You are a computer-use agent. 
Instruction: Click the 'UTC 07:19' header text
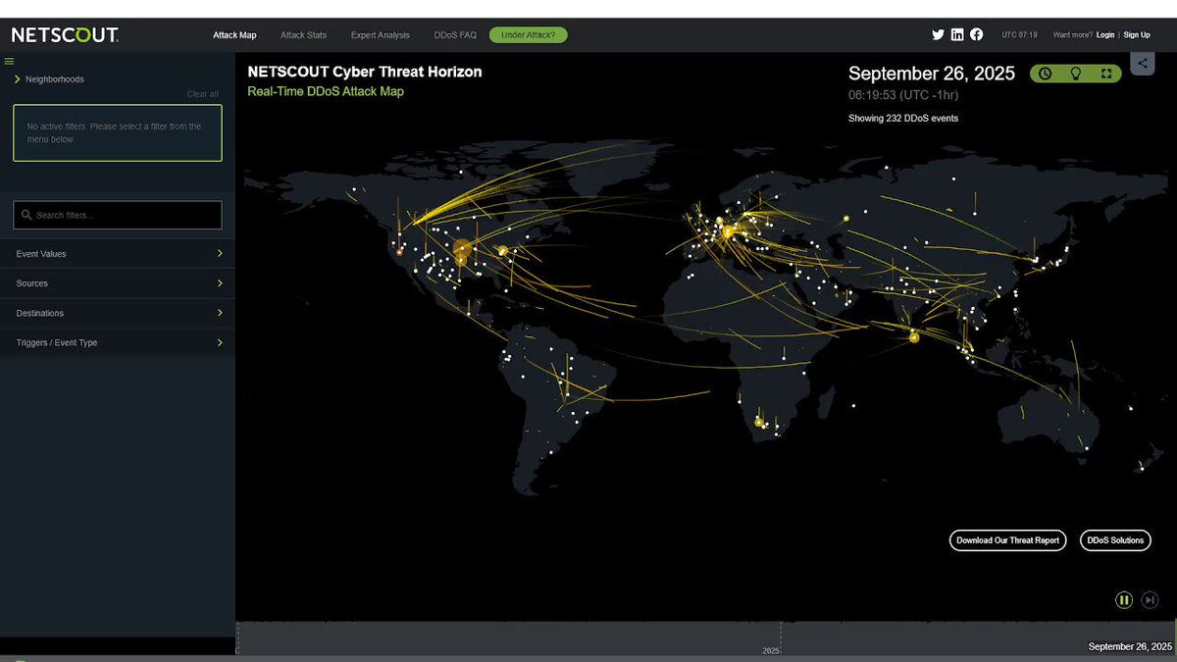(1019, 35)
